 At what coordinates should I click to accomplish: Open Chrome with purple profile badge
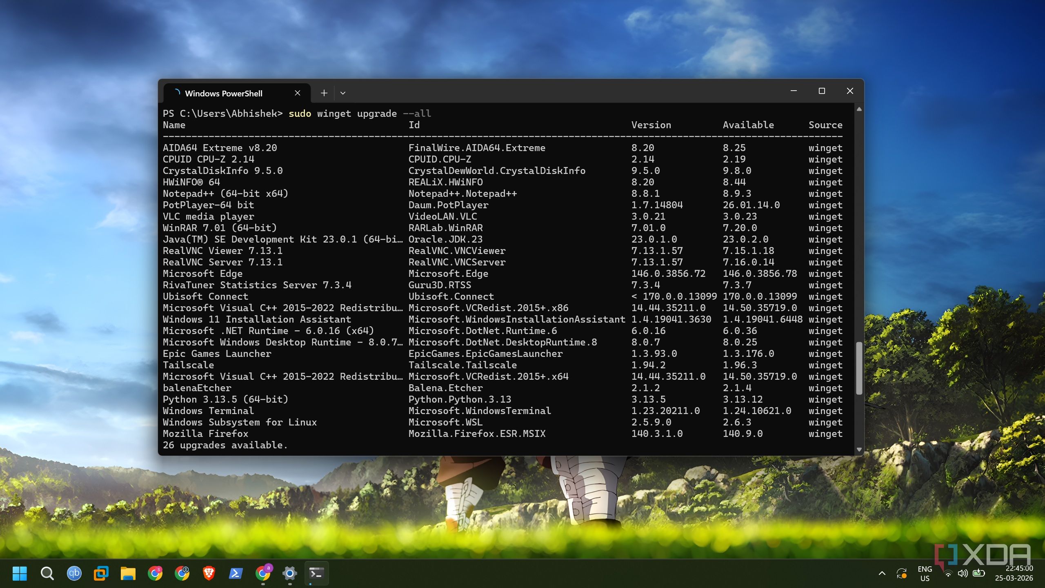click(263, 573)
